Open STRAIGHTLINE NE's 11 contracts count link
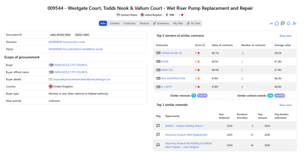The width and height of the screenshot is (307, 153). [x=243, y=53]
